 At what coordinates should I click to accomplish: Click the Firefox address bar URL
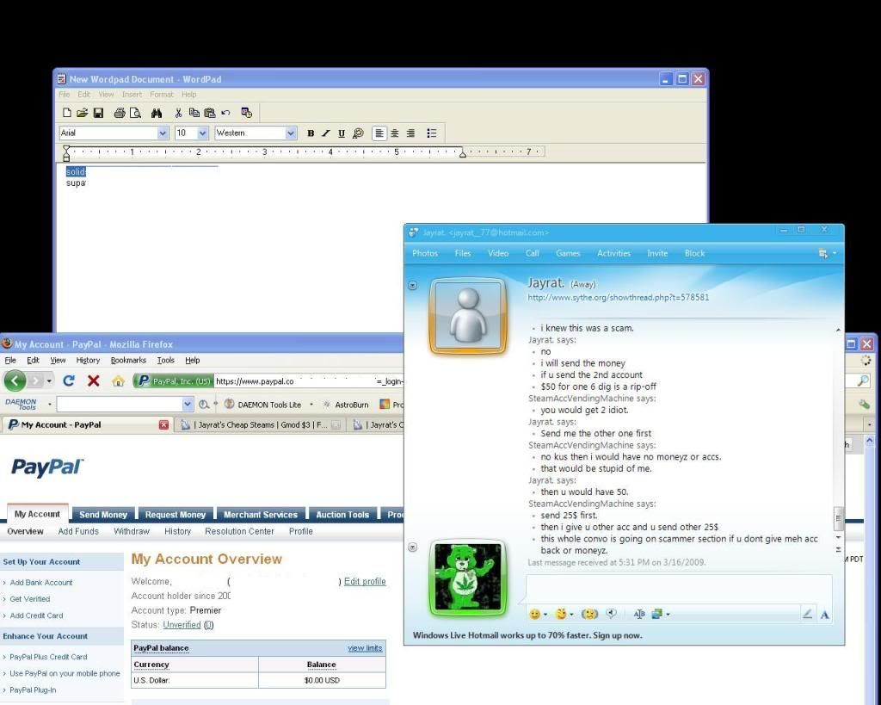309,381
